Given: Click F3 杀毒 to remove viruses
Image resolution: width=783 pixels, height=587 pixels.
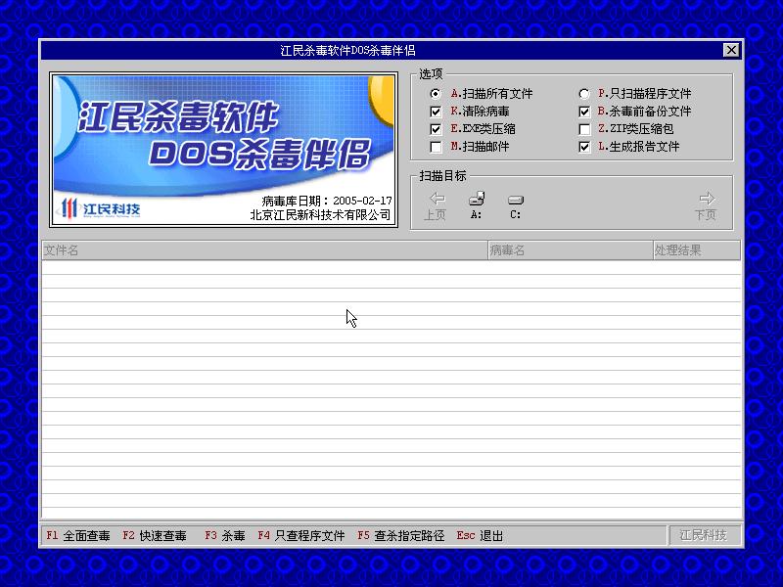Looking at the screenshot, I should click(x=225, y=535).
